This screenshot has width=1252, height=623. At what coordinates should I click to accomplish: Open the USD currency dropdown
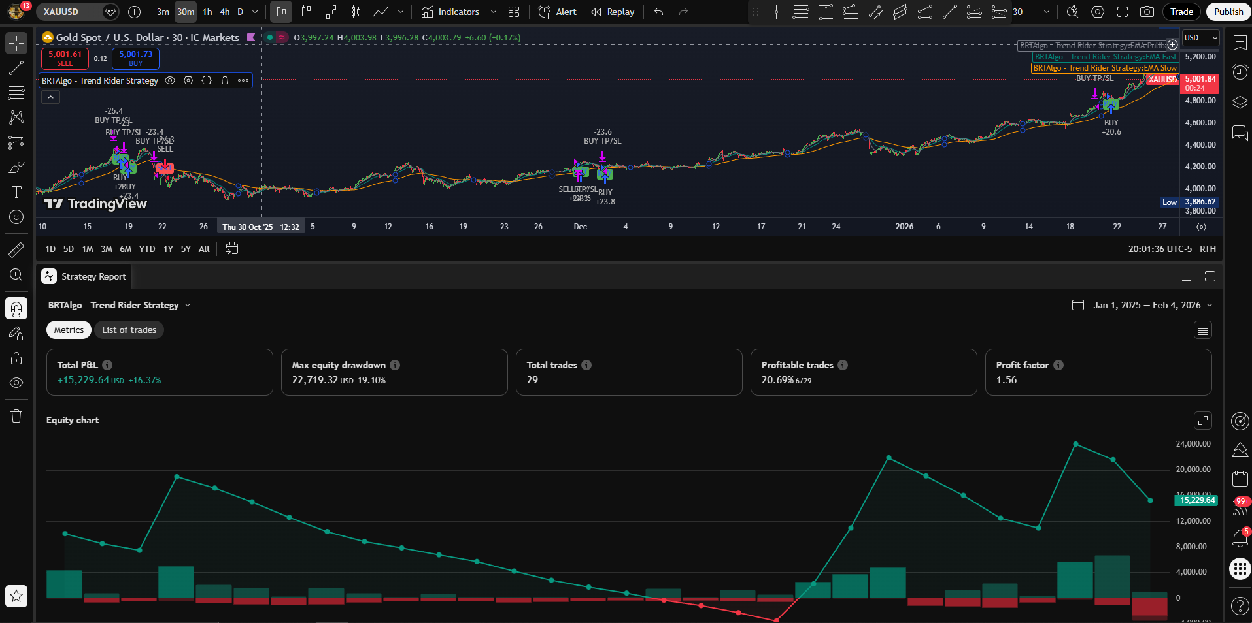(1200, 38)
